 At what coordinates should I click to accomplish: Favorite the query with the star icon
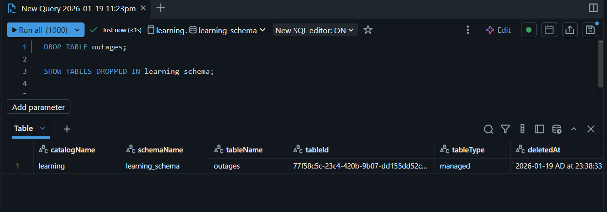click(x=368, y=30)
